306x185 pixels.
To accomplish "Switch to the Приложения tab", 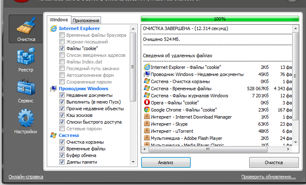I will (x=86, y=20).
